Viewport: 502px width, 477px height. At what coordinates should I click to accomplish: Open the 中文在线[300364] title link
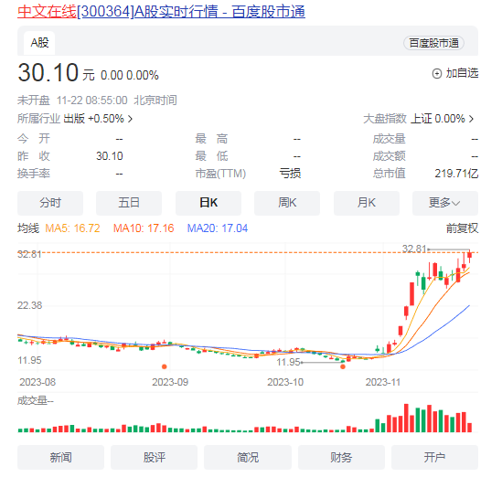click(x=161, y=12)
